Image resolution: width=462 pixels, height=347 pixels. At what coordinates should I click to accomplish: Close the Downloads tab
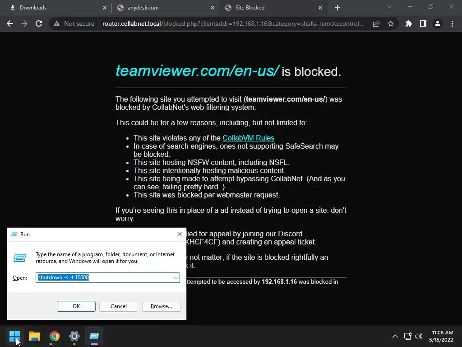click(105, 8)
